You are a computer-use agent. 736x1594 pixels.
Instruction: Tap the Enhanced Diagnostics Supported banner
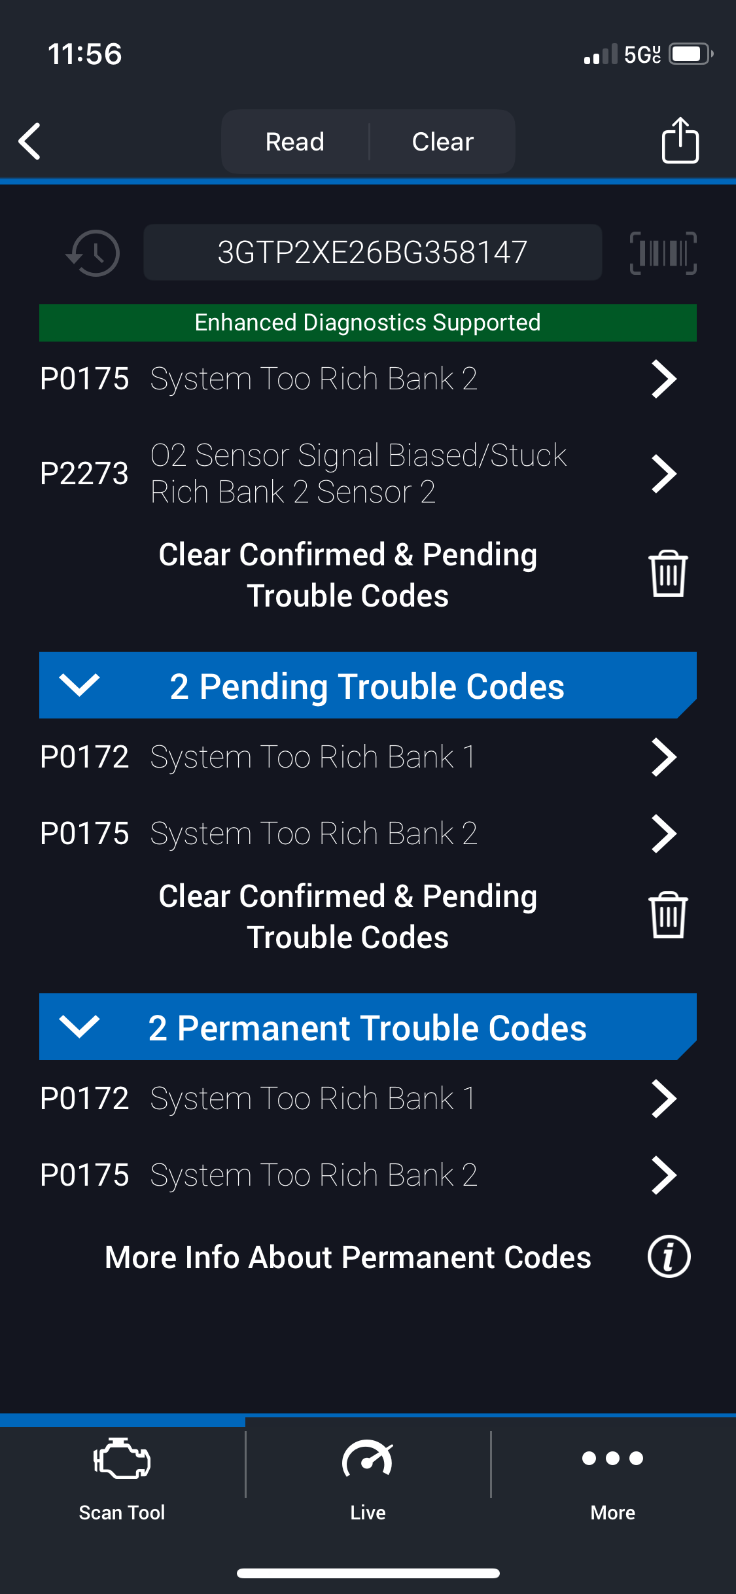(x=368, y=323)
